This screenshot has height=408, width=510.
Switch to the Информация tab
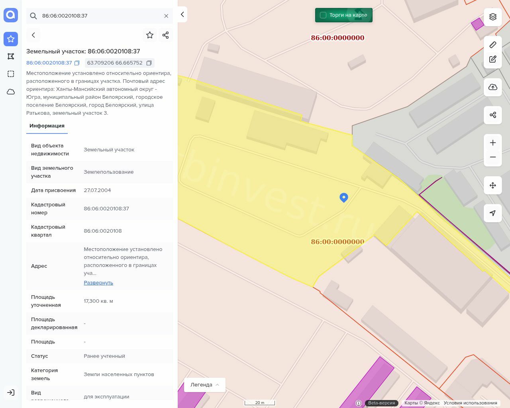(47, 126)
